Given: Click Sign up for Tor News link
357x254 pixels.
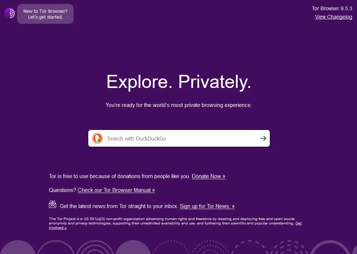Looking at the screenshot, I should (207, 206).
